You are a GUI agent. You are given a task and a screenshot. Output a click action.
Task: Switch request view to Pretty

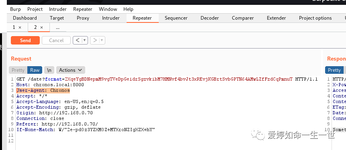coord(18,70)
